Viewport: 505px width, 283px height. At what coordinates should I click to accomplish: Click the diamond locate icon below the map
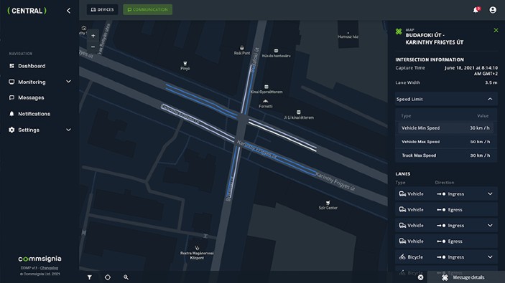pos(108,277)
